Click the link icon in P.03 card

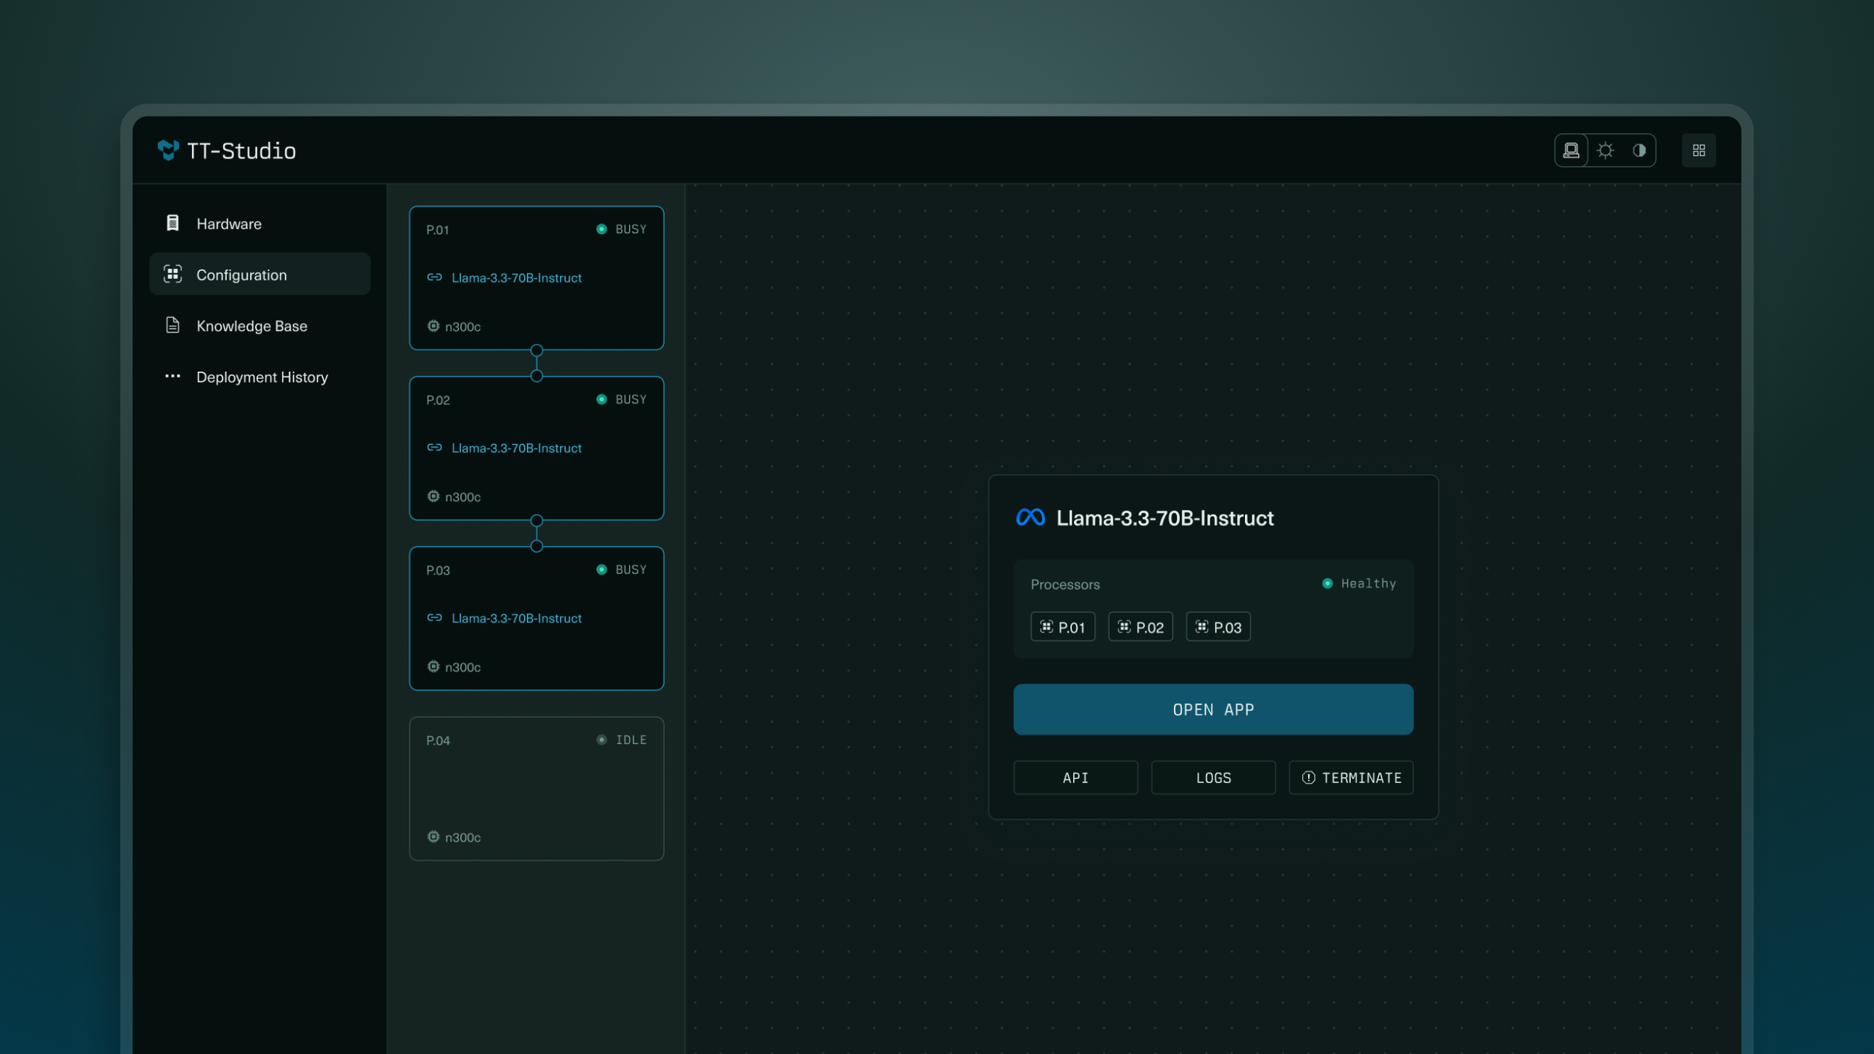[x=434, y=618]
